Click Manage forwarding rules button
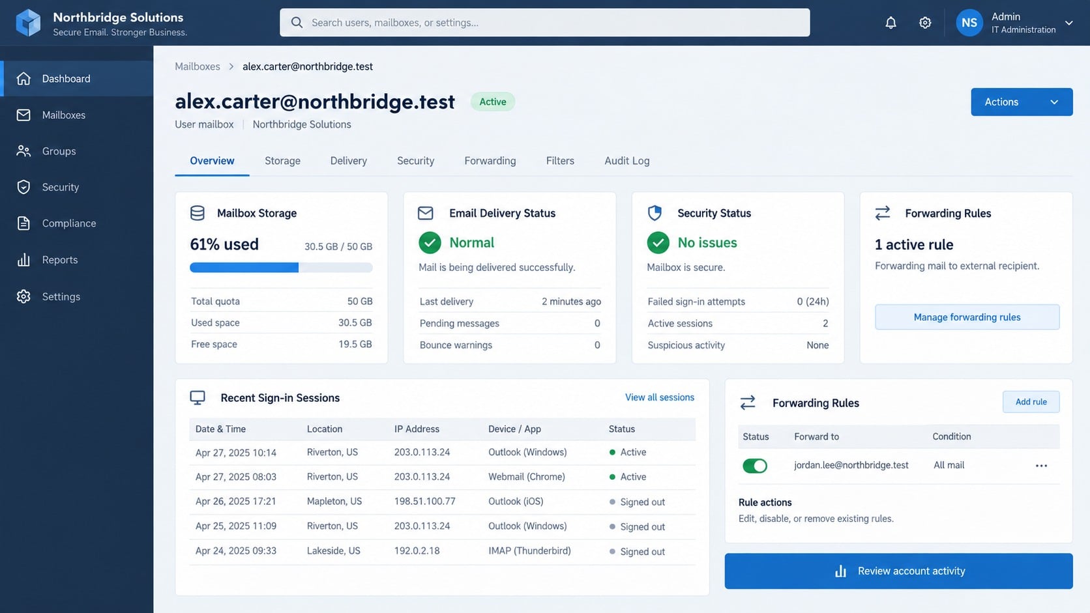 pyautogui.click(x=967, y=317)
